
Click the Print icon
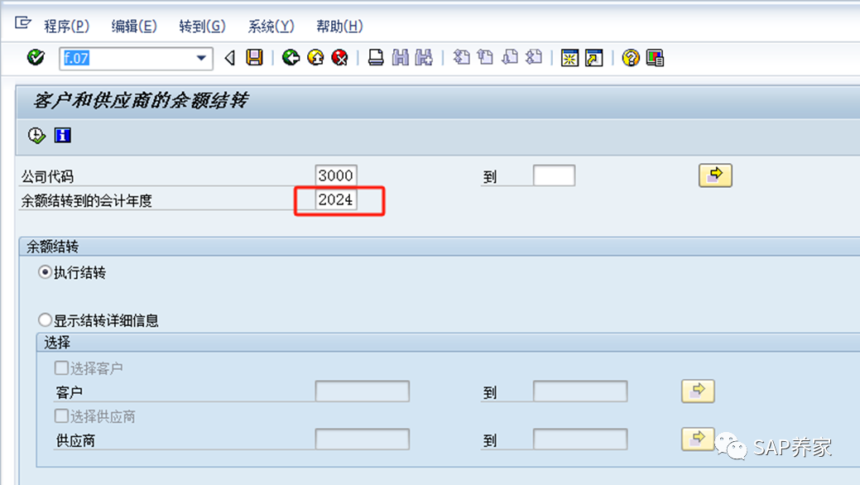coord(376,58)
